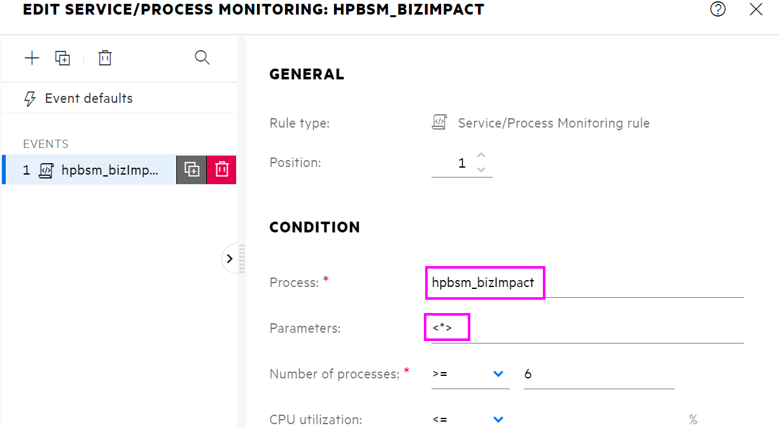Collapse the left panel using the chevron
The width and height of the screenshot is (779, 428).
pyautogui.click(x=230, y=258)
